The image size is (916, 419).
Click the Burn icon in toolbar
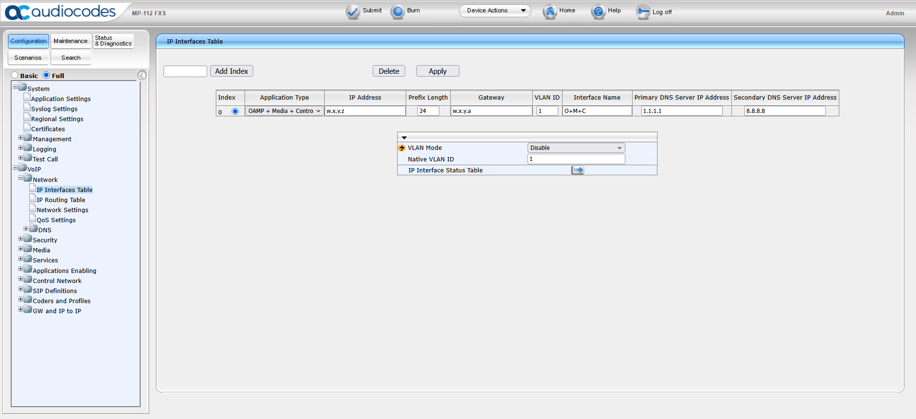[398, 11]
